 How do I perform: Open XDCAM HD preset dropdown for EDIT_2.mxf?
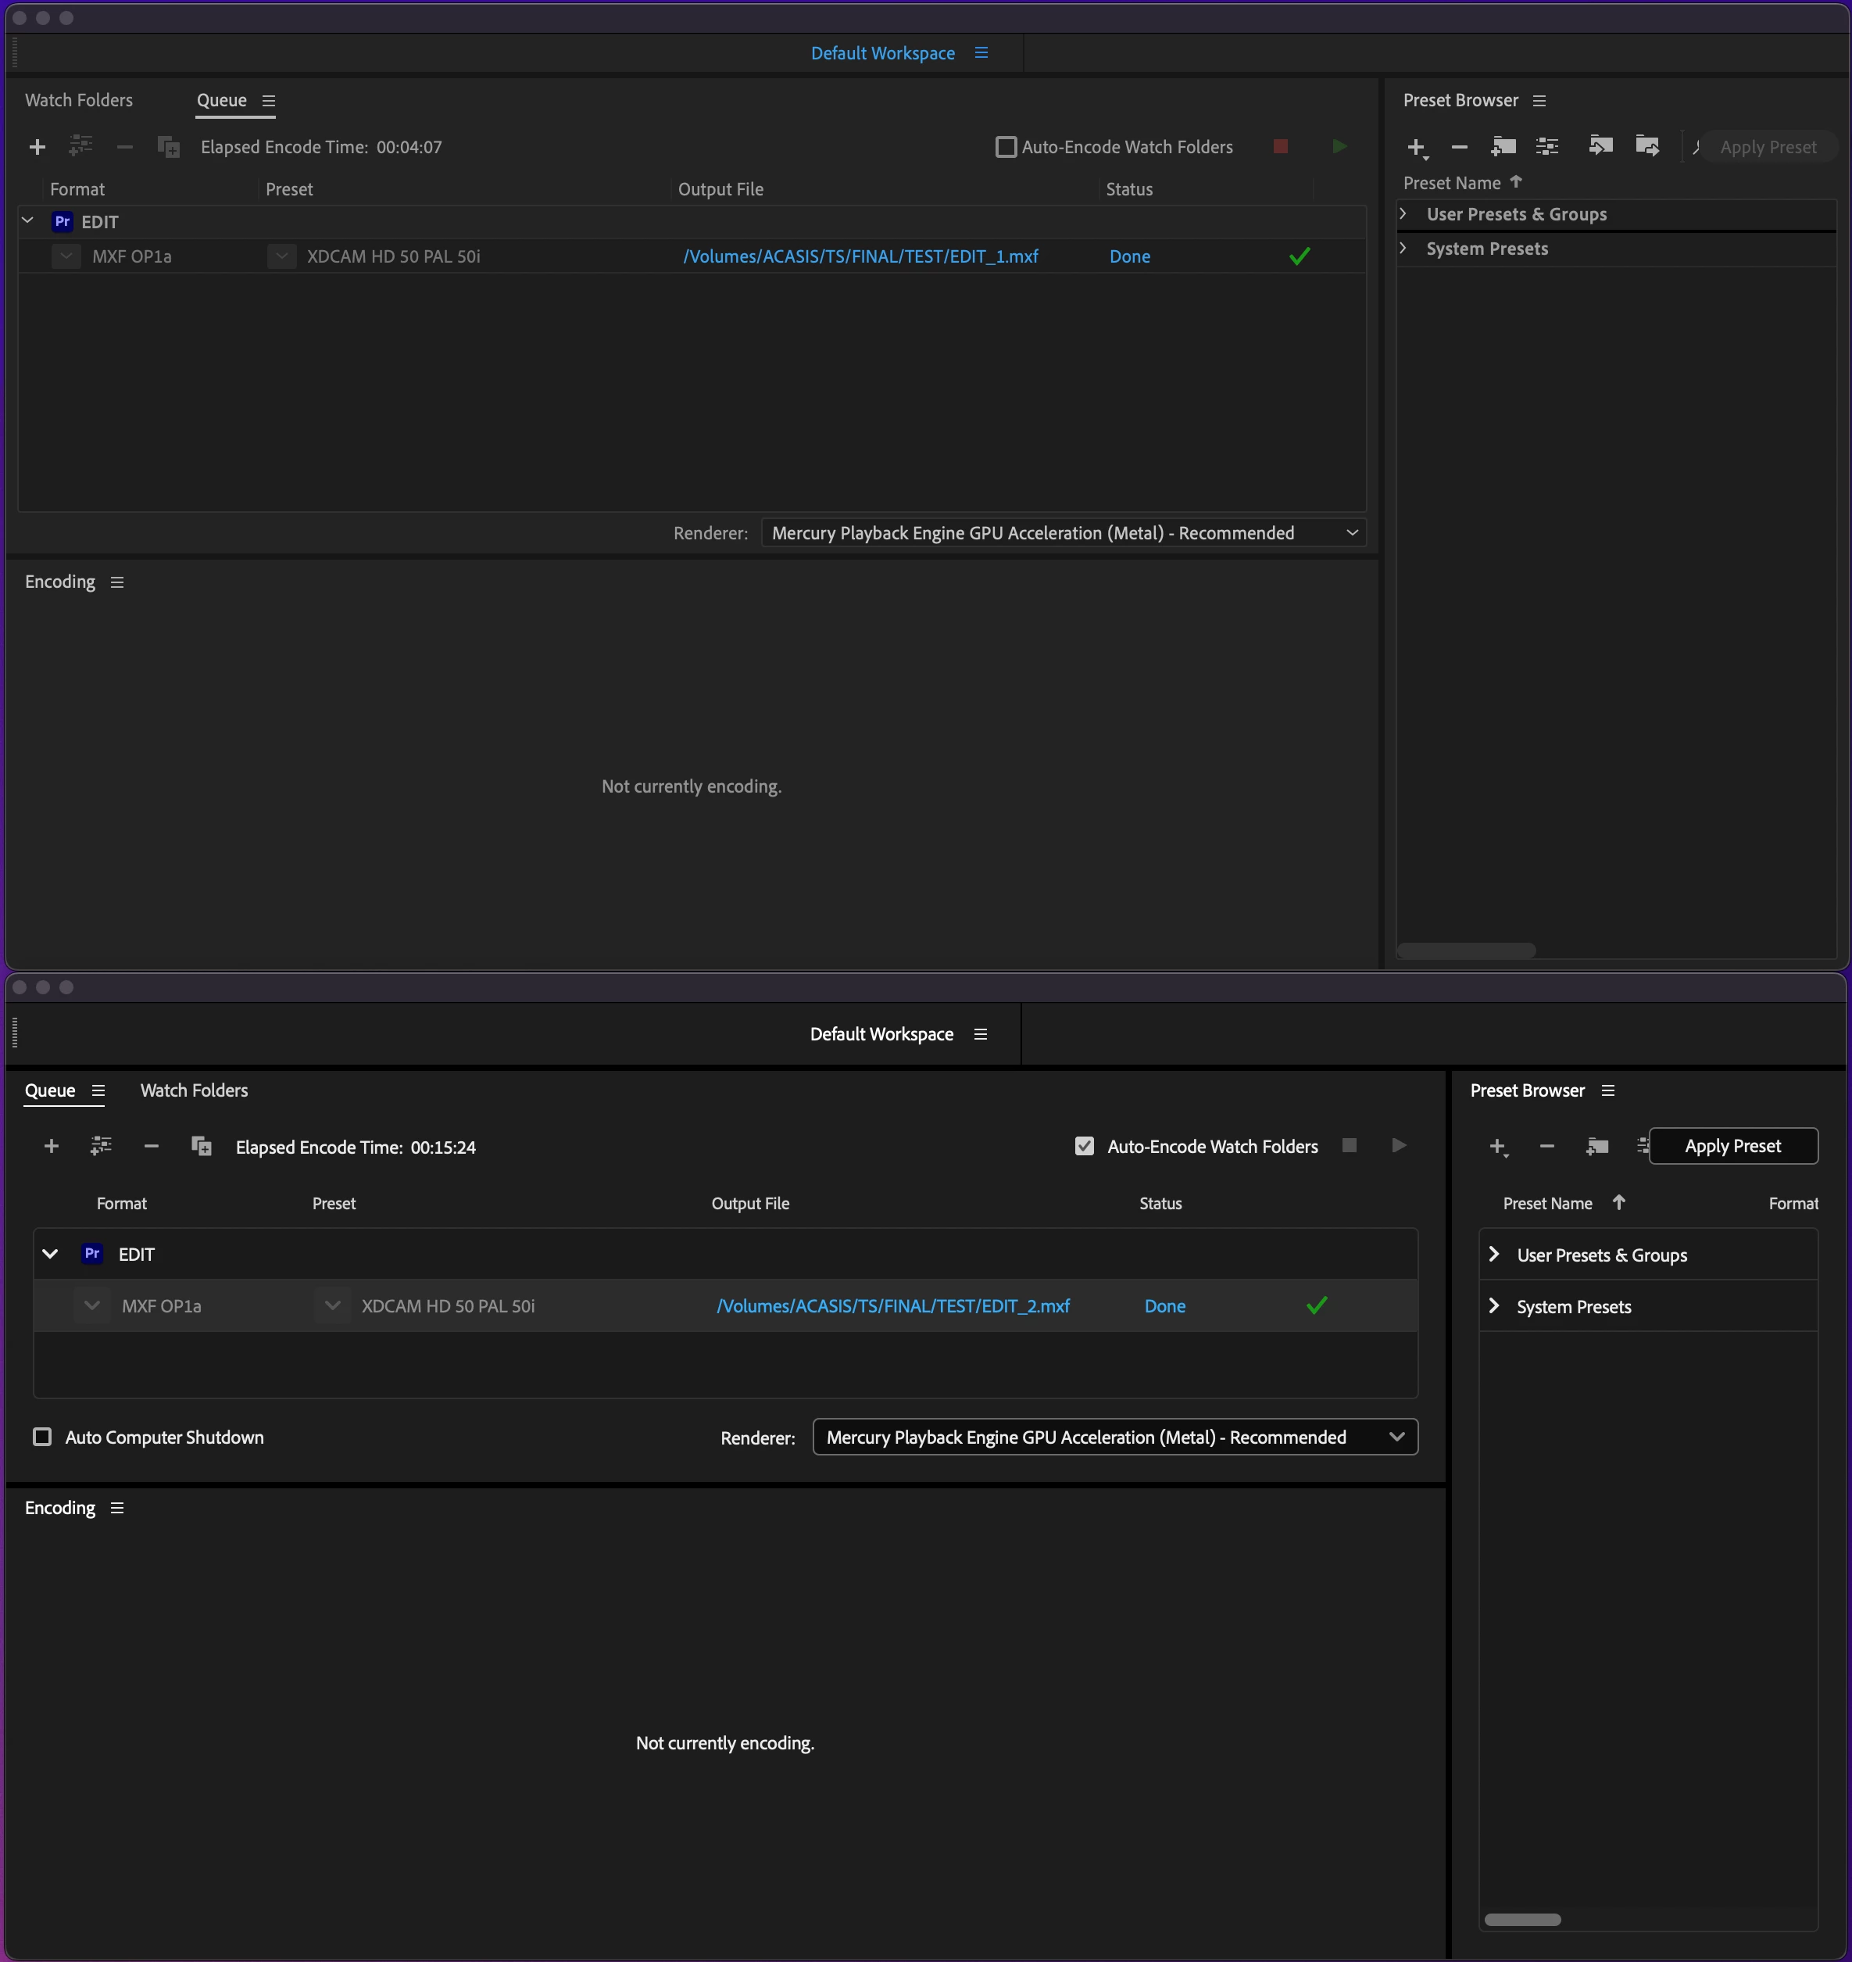(333, 1305)
